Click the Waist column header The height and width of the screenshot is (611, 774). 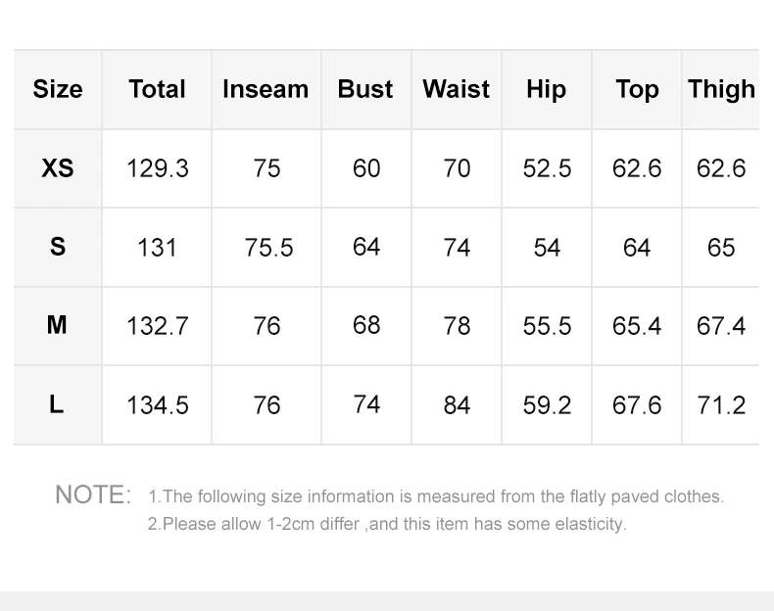[457, 89]
